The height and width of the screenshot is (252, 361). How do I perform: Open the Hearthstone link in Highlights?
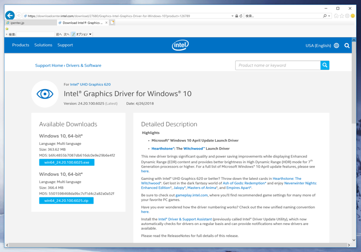point(162,149)
